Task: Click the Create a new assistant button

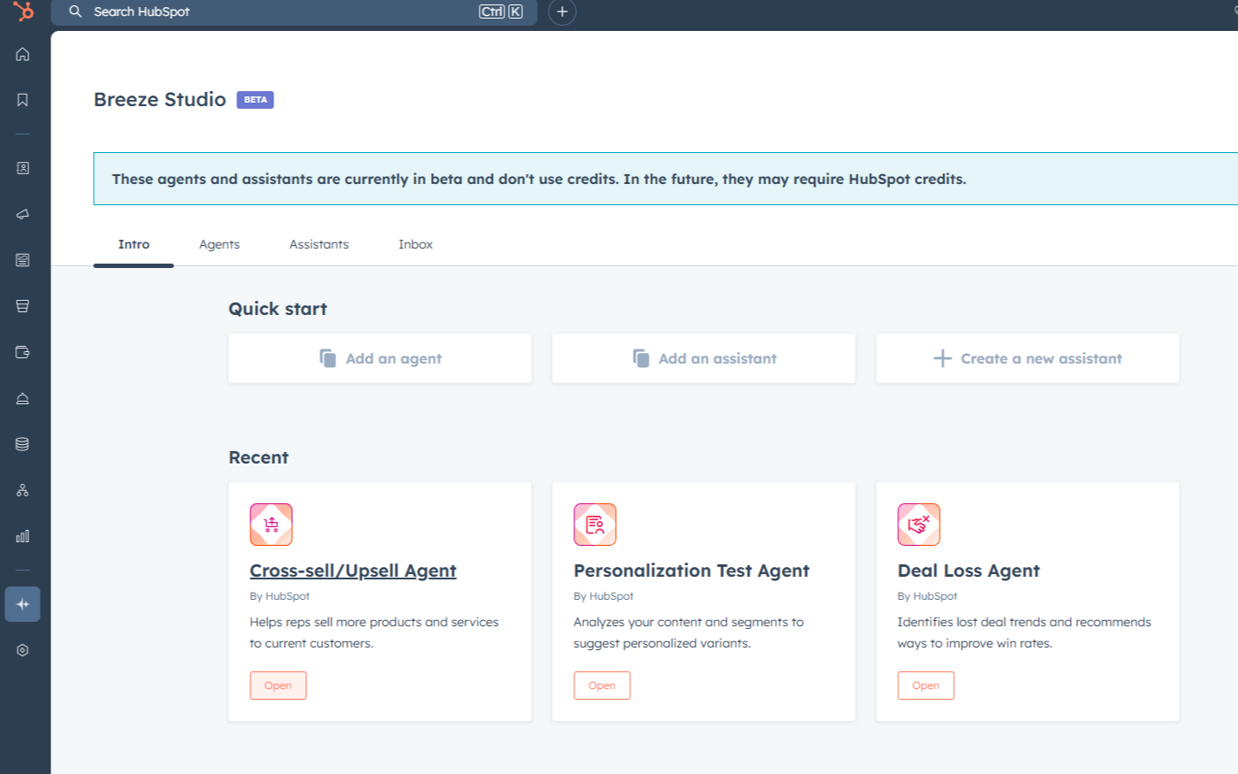Action: pos(1027,358)
